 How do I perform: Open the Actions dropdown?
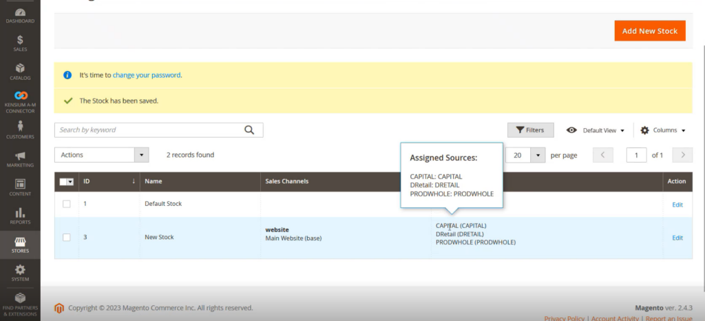pos(102,155)
